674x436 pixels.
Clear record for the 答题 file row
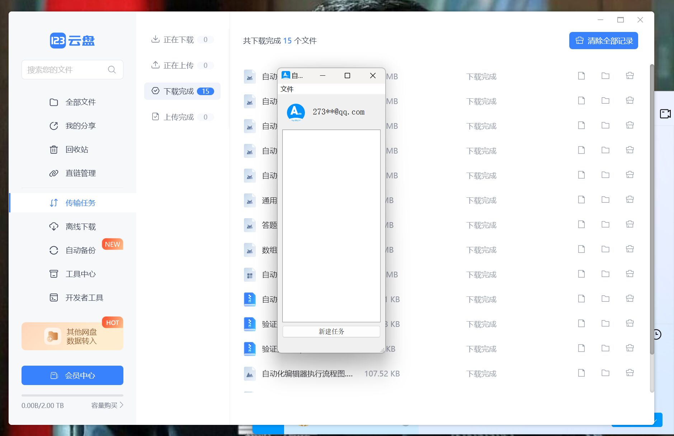[x=630, y=224]
